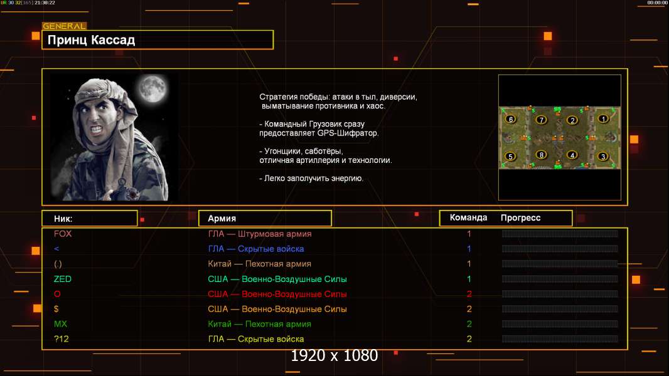
Task: Click the loading progress bar for ?12
Action: 560,339
